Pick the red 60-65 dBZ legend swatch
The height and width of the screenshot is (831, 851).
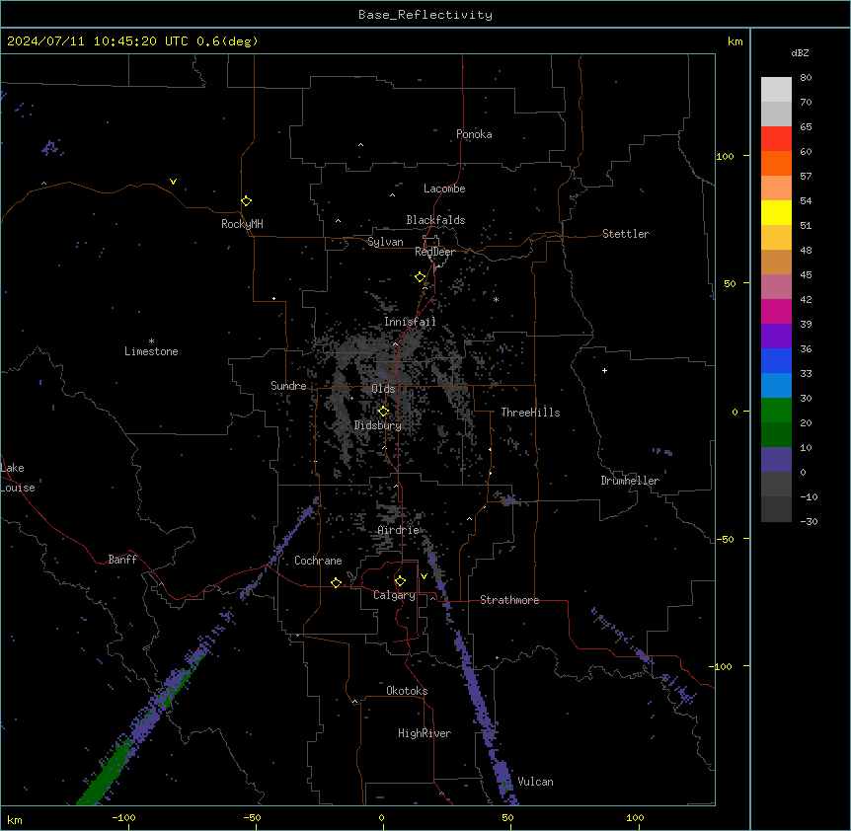[776, 139]
